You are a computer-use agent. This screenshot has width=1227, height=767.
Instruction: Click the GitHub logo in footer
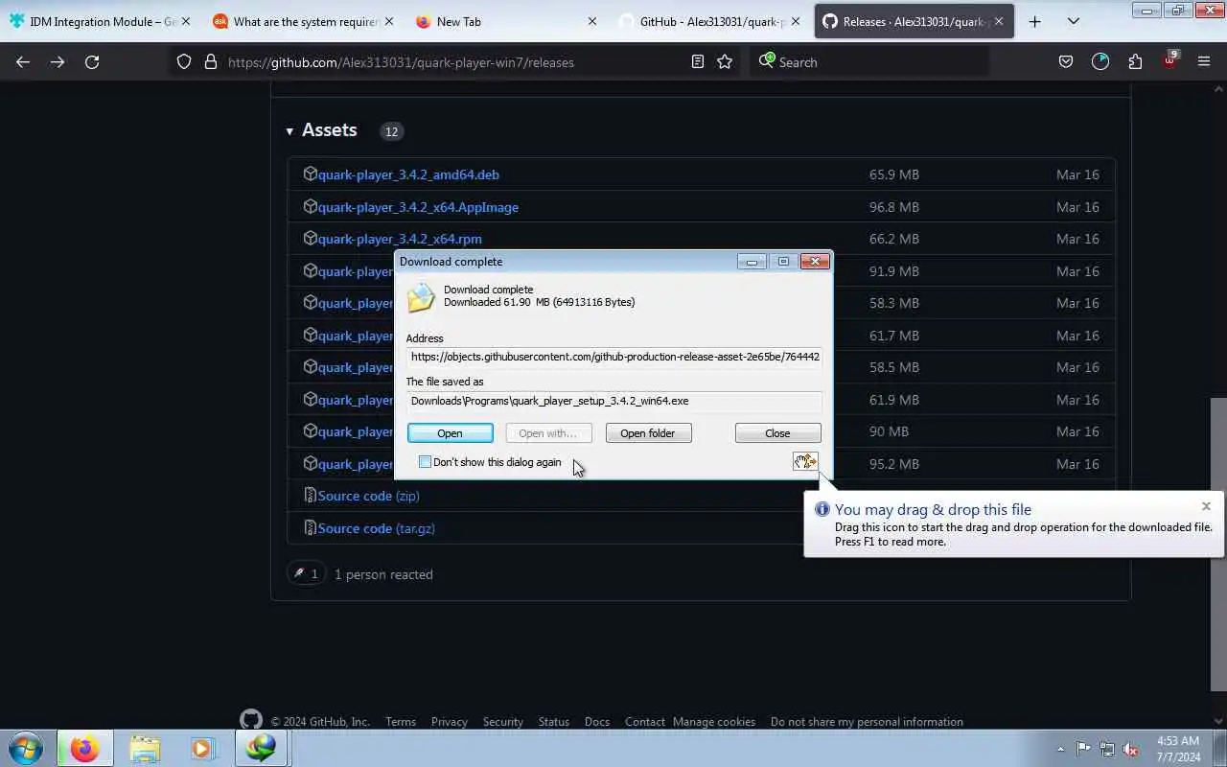pos(251,720)
